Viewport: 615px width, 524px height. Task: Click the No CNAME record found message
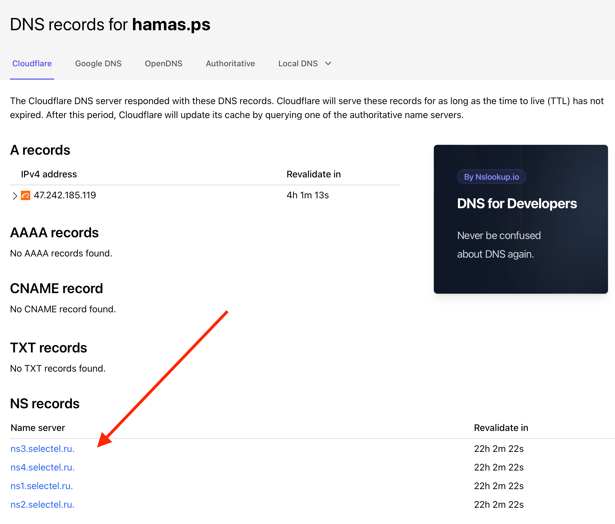(63, 309)
